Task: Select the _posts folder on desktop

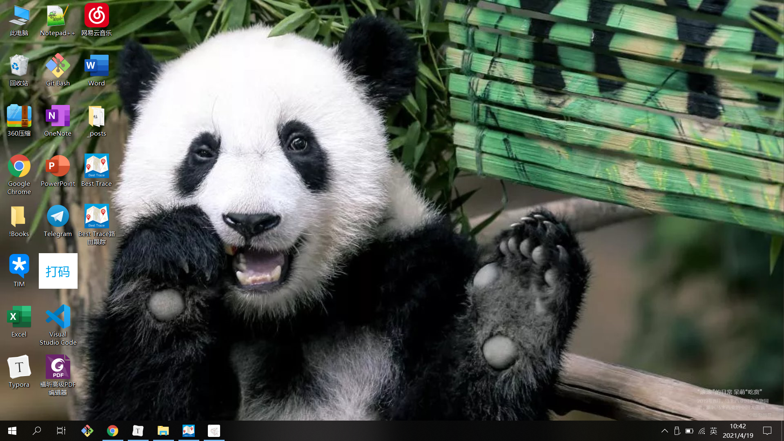Action: tap(96, 120)
